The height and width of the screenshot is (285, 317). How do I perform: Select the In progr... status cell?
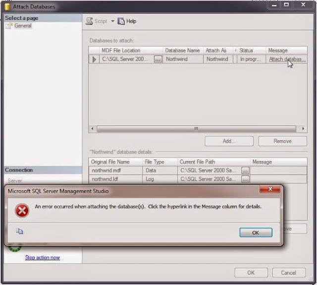click(x=251, y=59)
